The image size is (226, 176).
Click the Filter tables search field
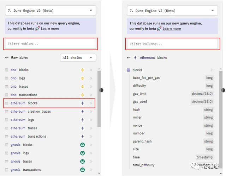(50, 44)
